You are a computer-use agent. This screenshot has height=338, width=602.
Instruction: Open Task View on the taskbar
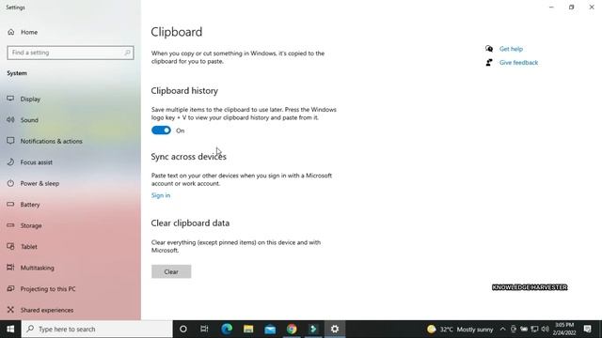click(204, 330)
